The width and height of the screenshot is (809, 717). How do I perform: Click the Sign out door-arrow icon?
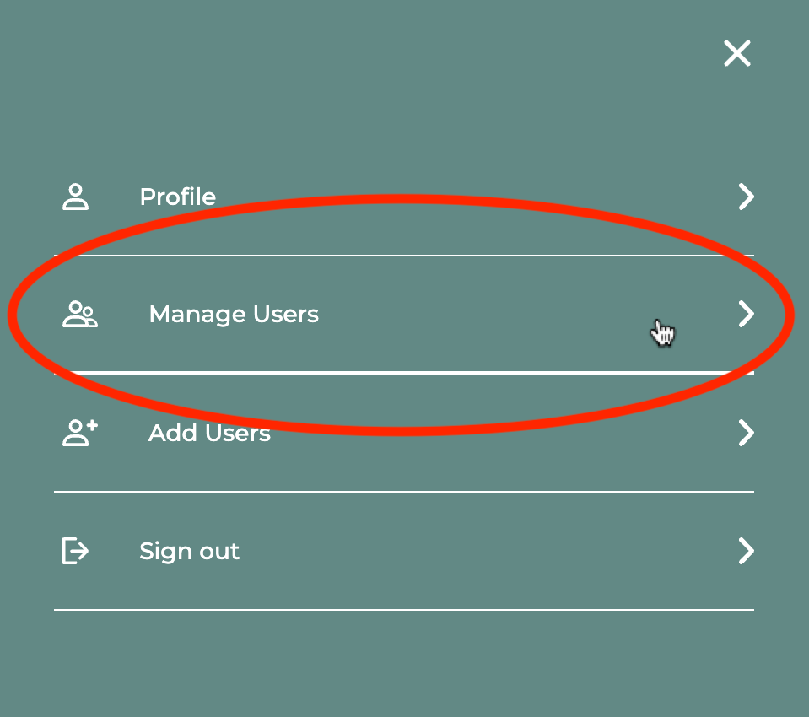pyautogui.click(x=75, y=550)
